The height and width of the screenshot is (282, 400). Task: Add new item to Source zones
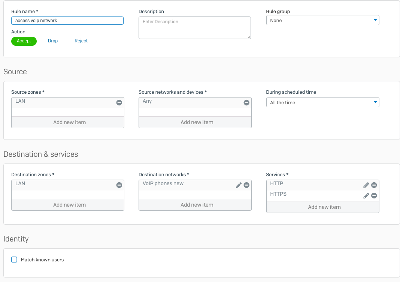click(69, 122)
